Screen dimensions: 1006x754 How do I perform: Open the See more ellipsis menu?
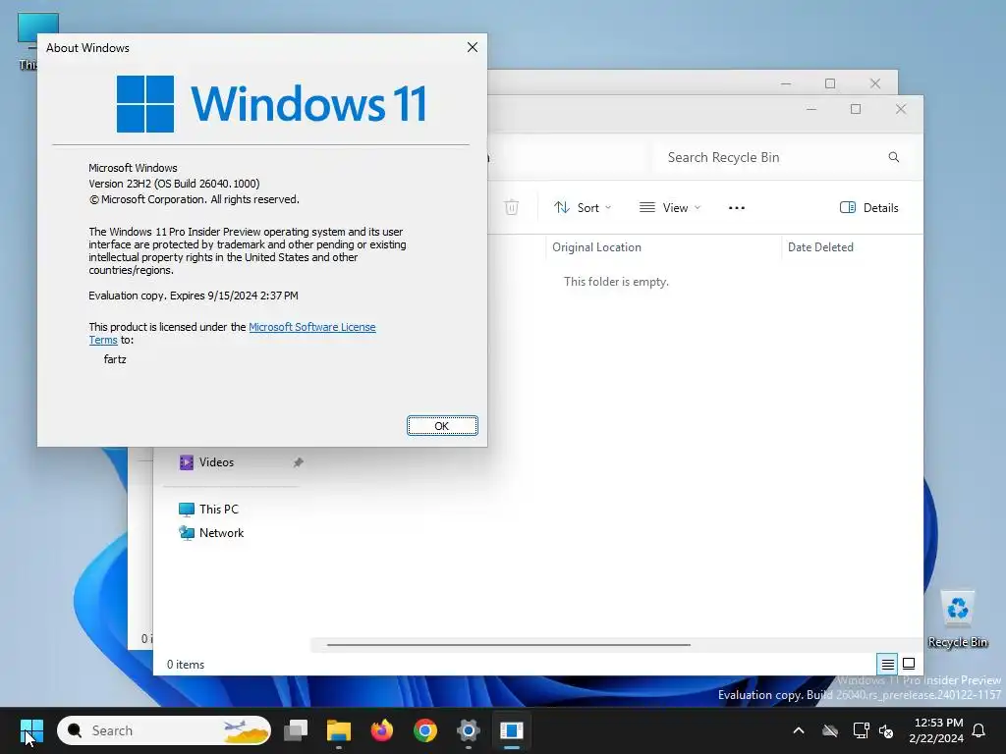[737, 208]
